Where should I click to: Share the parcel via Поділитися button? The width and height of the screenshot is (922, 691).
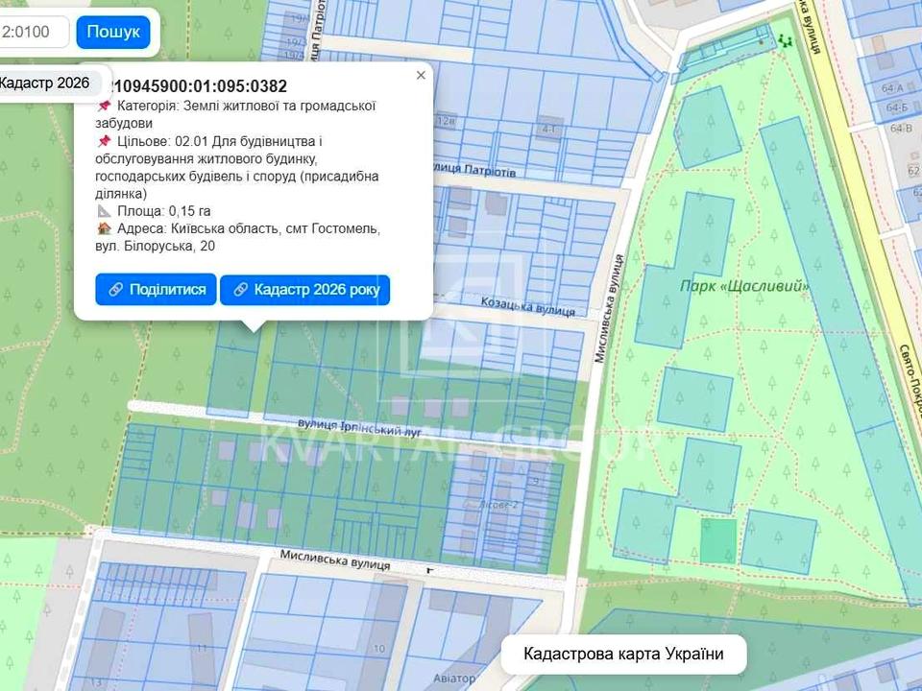tap(157, 290)
